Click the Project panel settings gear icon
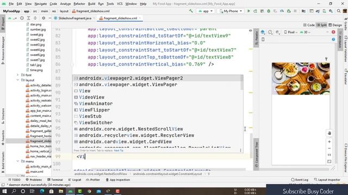Image resolution: width=348 pixels, height=195 pixels. [43, 18]
